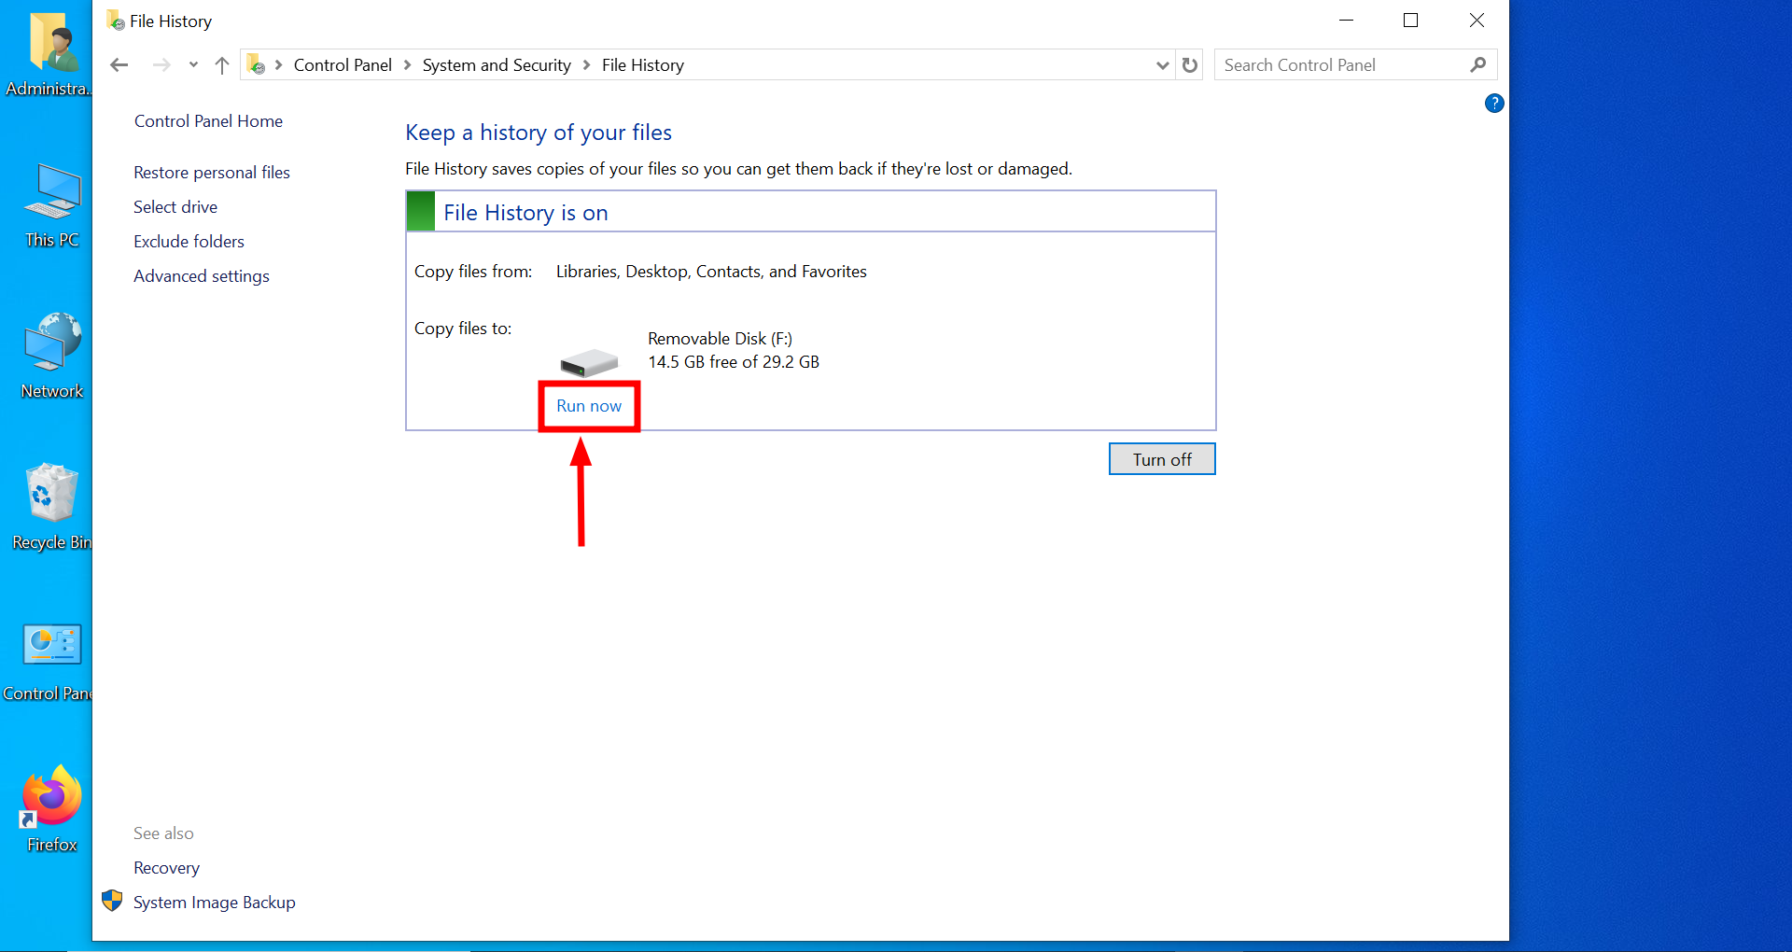
Task: Click the shield icon beside System Image Backup
Action: pyautogui.click(x=112, y=901)
